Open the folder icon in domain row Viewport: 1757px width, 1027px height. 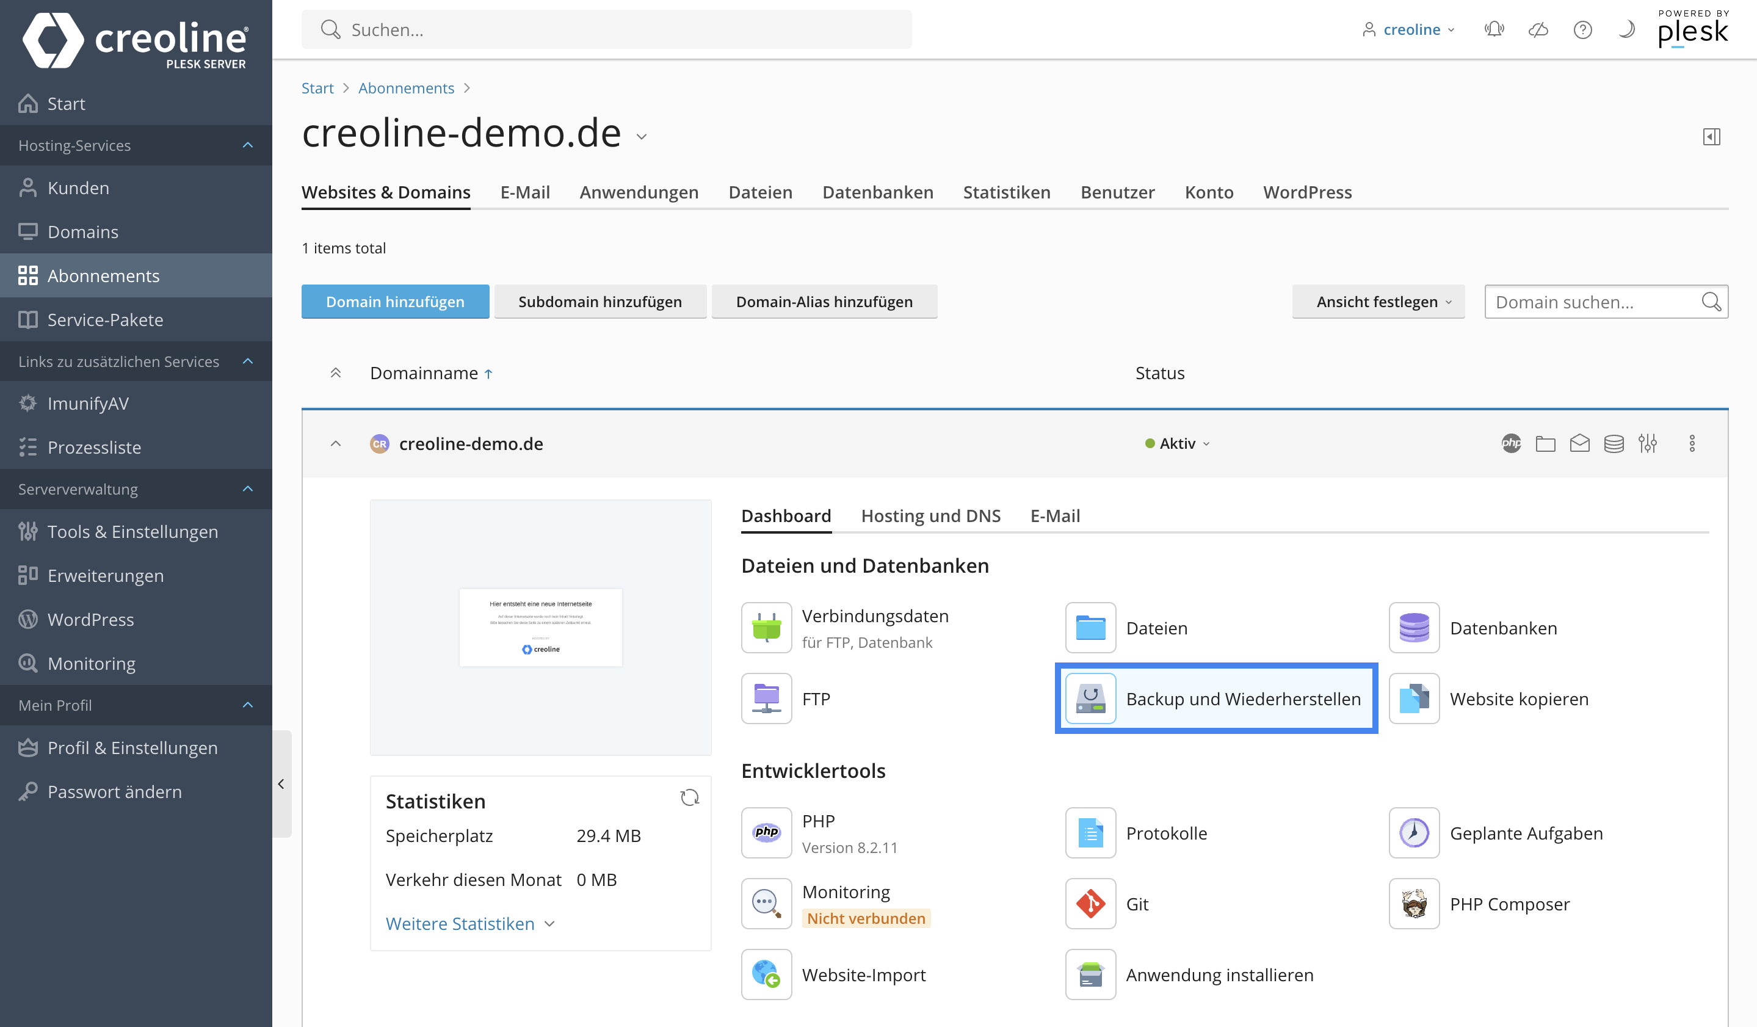pyautogui.click(x=1545, y=443)
